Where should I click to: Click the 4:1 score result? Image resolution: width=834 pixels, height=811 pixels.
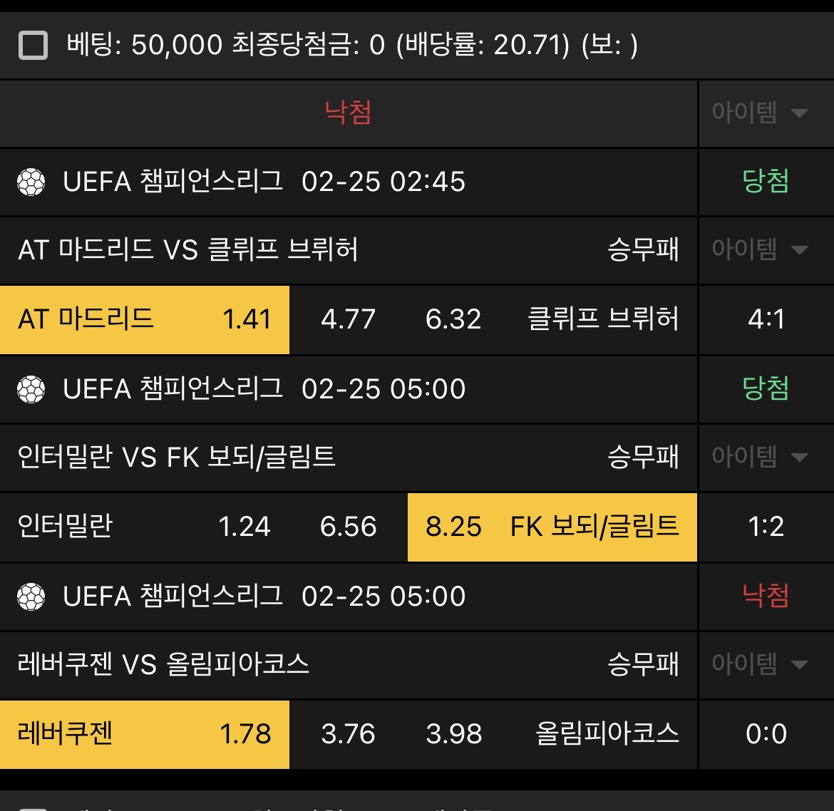tap(766, 319)
